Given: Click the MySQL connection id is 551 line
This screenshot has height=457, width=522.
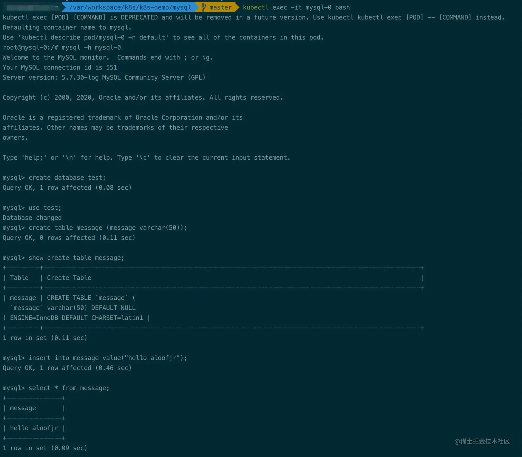Looking at the screenshot, I should [x=60, y=67].
